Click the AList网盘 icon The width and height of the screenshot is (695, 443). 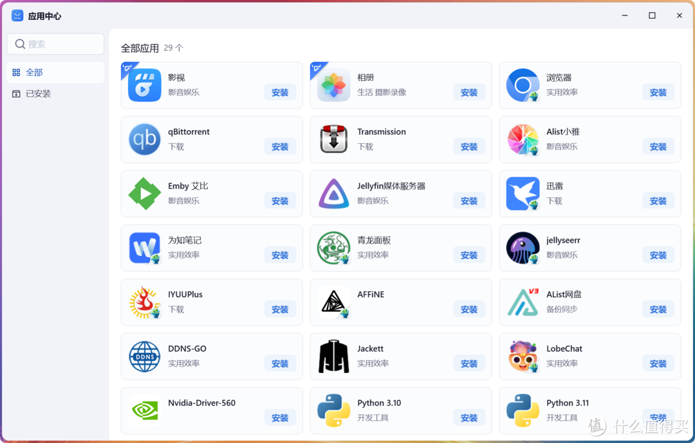click(522, 302)
